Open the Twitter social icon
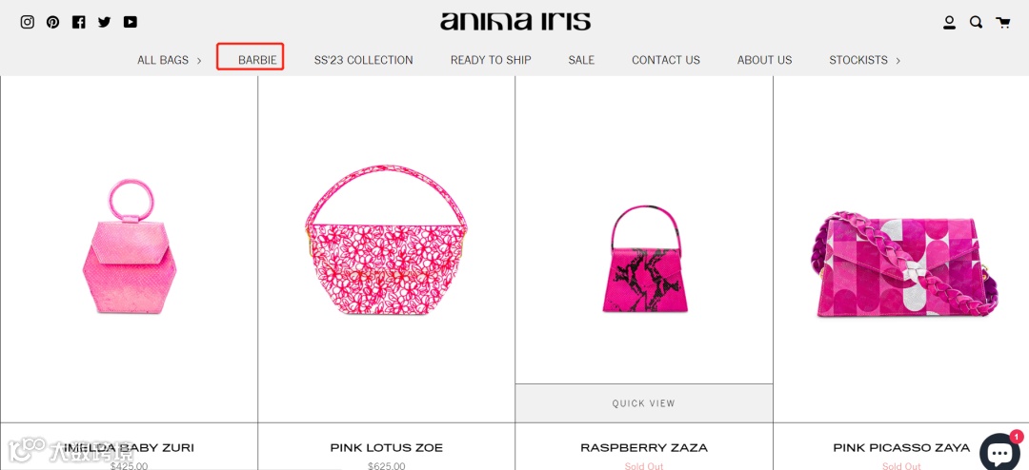The image size is (1029, 470). [105, 22]
